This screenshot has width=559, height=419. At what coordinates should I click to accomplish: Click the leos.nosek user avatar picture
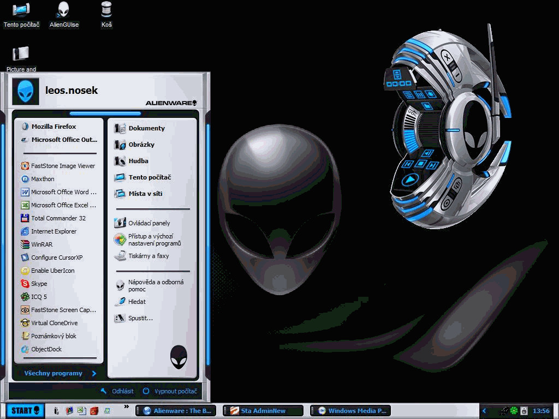(x=26, y=92)
